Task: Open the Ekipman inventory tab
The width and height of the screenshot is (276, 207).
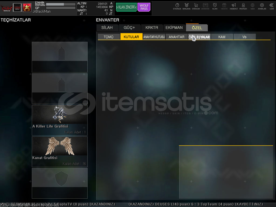Action: (x=174, y=28)
